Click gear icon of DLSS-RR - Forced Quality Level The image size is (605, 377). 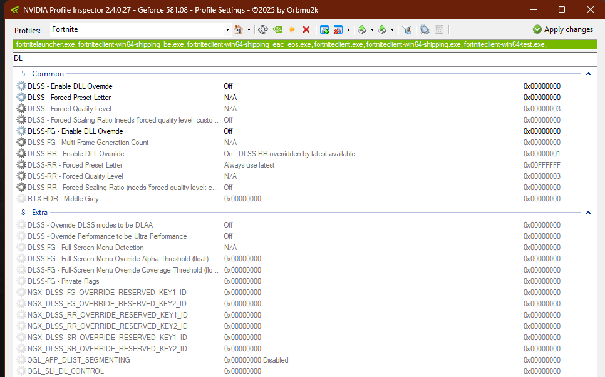(x=21, y=176)
